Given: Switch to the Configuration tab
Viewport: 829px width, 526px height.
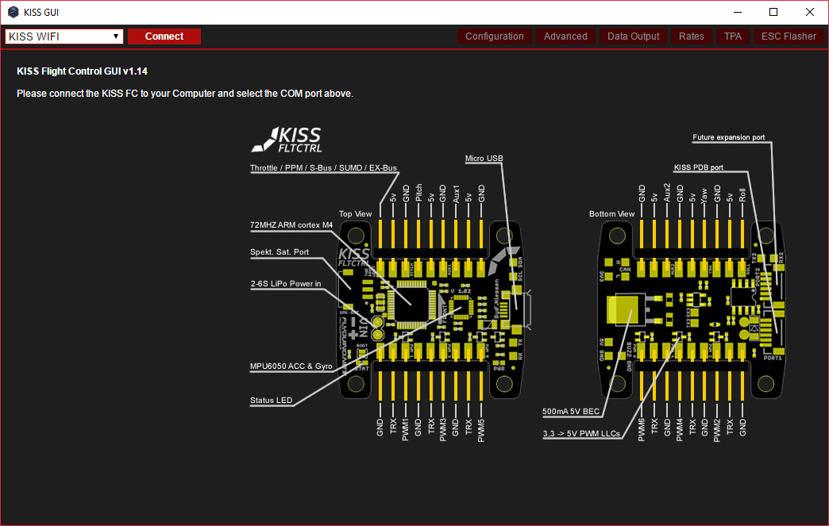Looking at the screenshot, I should tap(494, 36).
